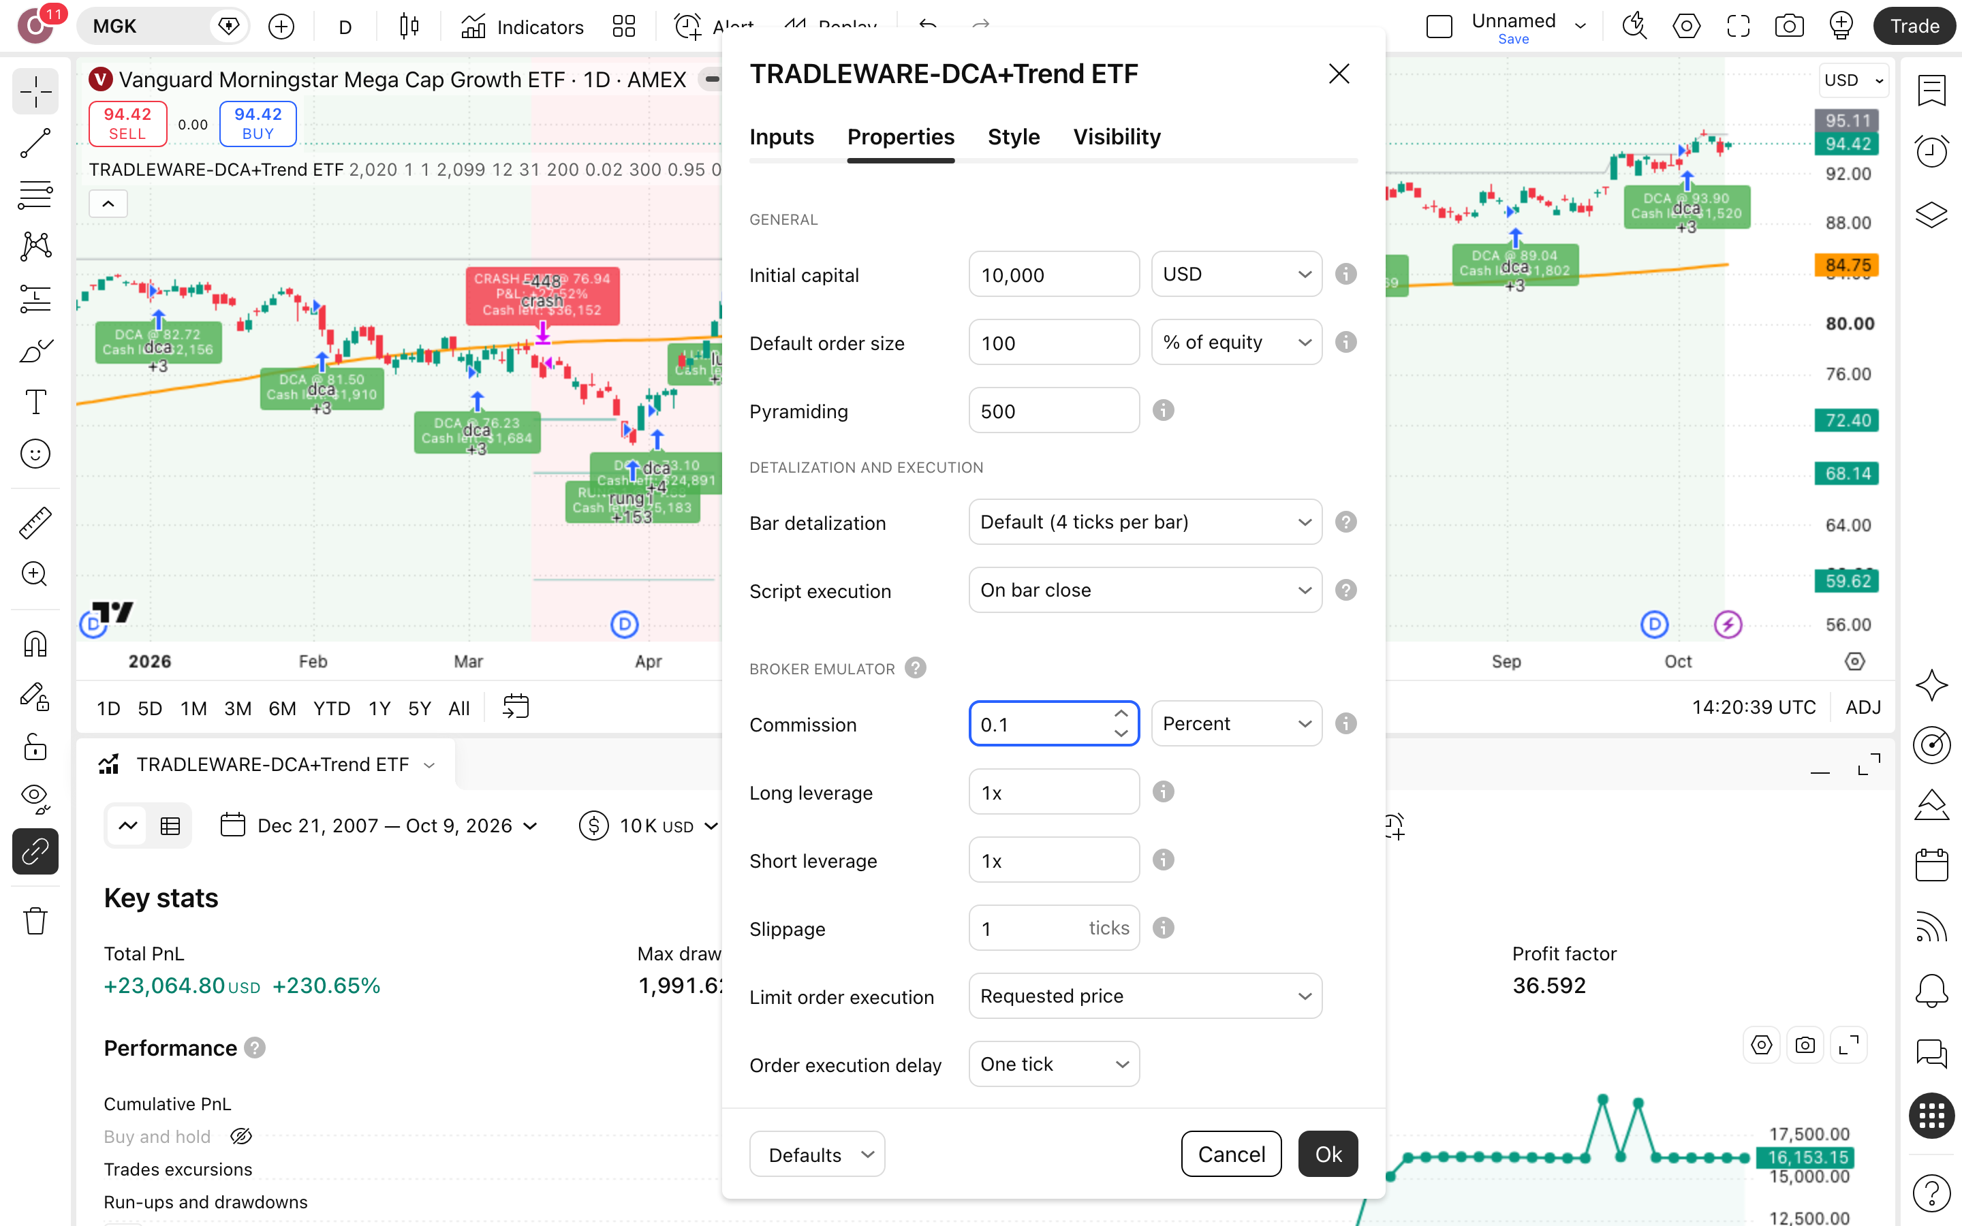Delete drawings with the trash icon
1962x1226 pixels.
(x=35, y=921)
